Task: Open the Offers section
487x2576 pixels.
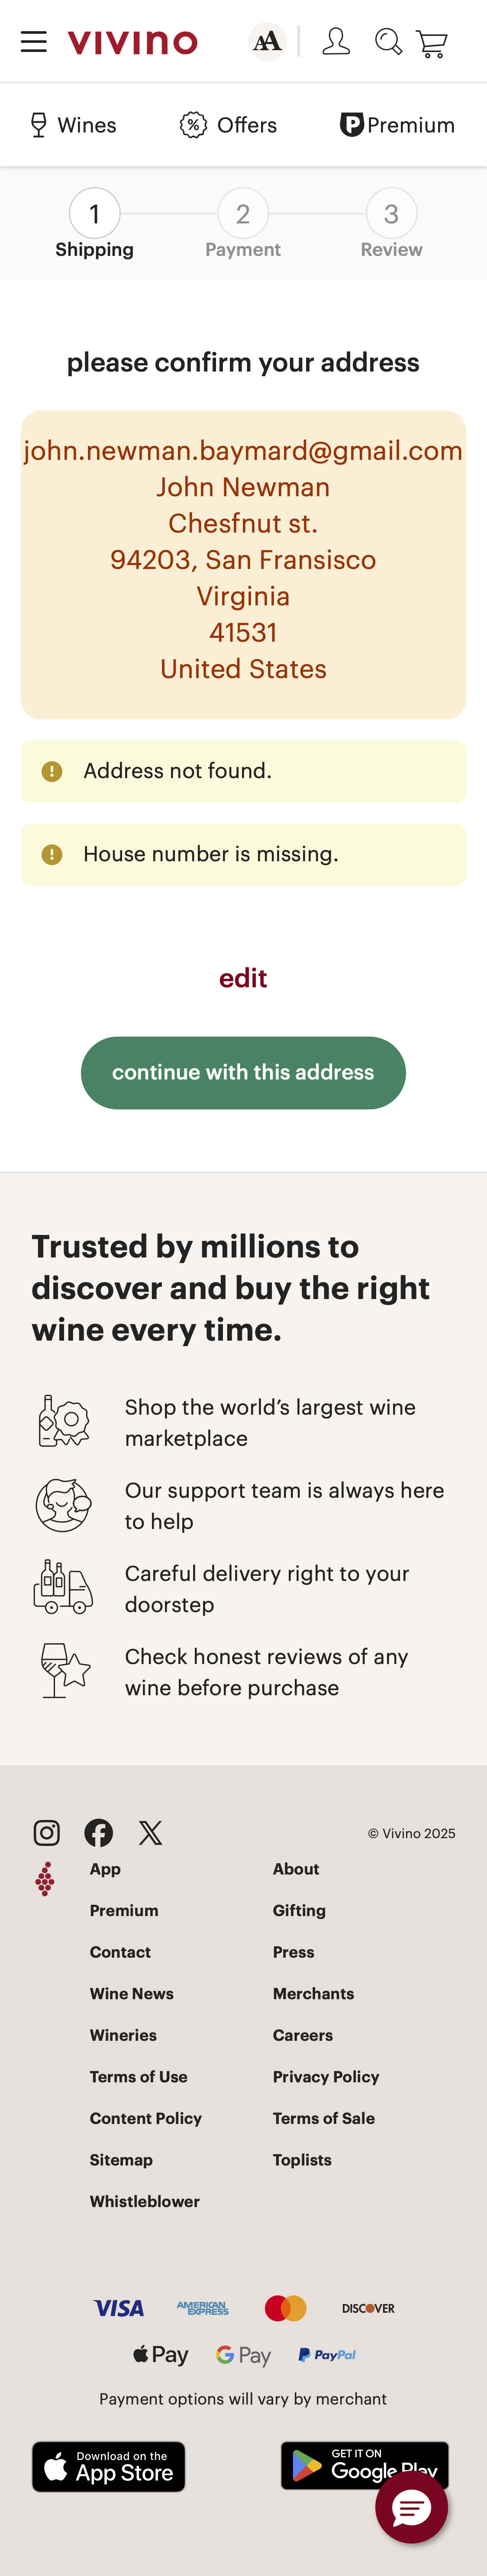Action: pos(228,125)
